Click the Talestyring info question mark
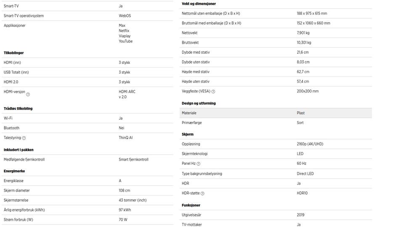The image size is (404, 227). pyautogui.click(x=24, y=138)
